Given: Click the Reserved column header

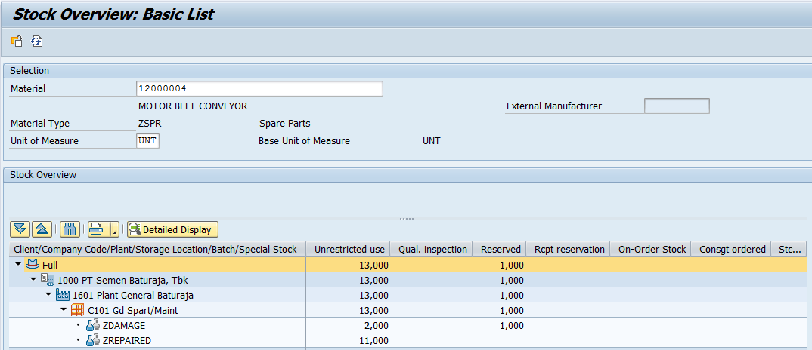Looking at the screenshot, I should pos(501,249).
